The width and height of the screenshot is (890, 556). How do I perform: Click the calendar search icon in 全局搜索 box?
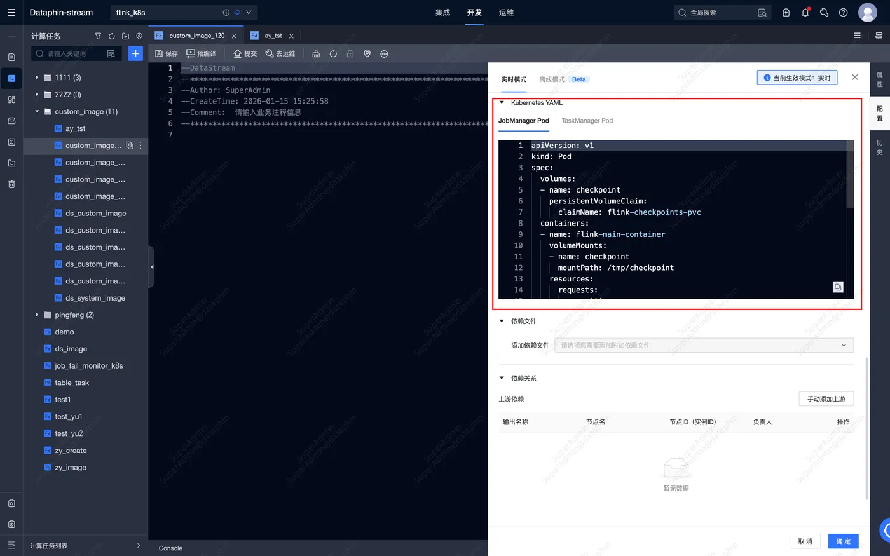pyautogui.click(x=762, y=13)
